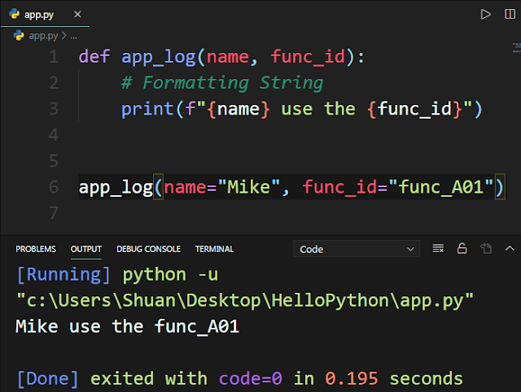Split the editor to the right
Viewport: 521px width, 392px height.
(x=510, y=14)
